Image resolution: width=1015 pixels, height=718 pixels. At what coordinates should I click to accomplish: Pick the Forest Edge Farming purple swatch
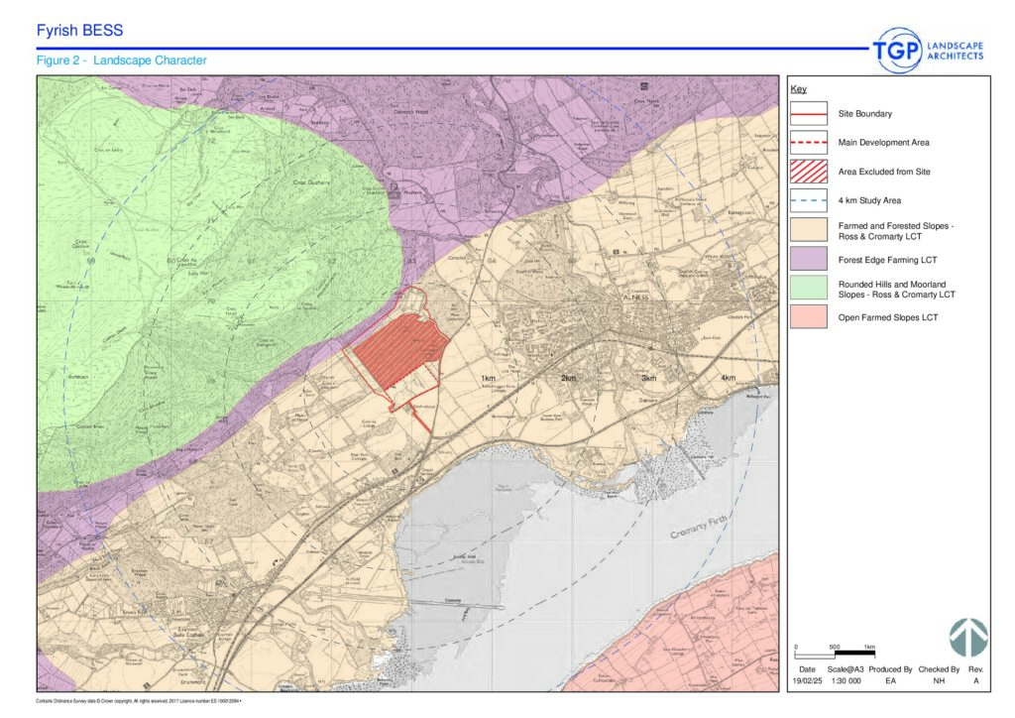(809, 260)
